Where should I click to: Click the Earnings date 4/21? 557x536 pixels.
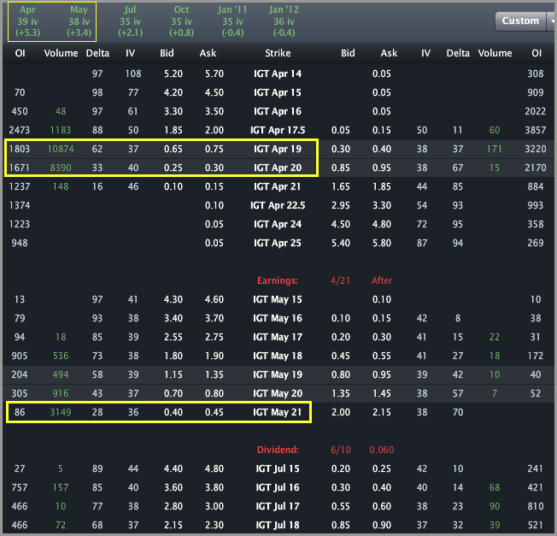pos(340,280)
